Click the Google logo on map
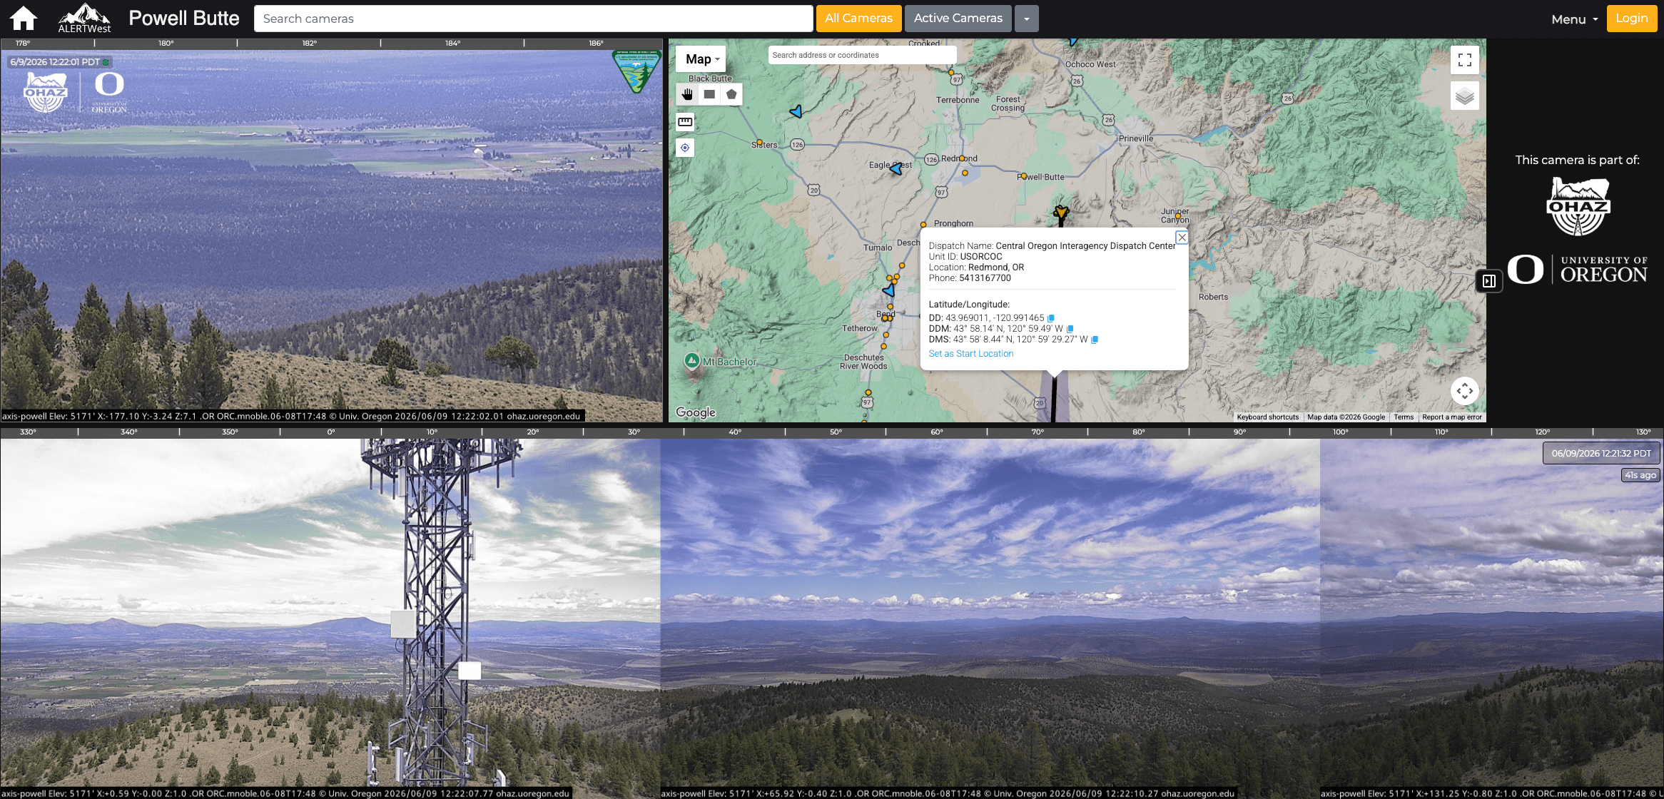 [696, 412]
